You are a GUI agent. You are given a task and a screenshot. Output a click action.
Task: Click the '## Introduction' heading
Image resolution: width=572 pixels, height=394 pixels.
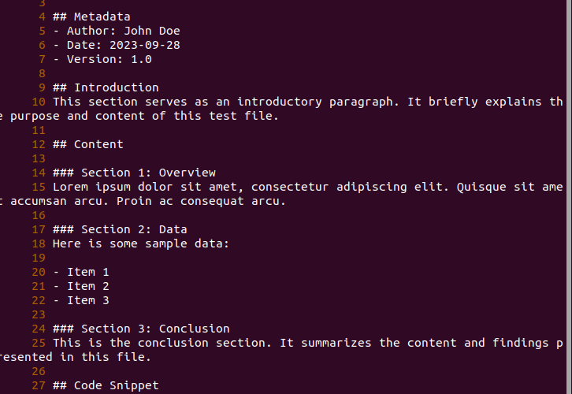coord(106,88)
